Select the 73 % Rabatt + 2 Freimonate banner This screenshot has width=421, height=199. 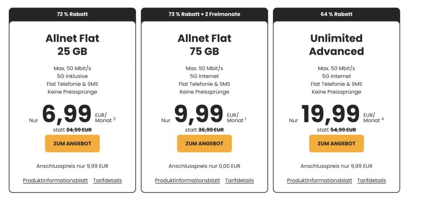pos(204,14)
